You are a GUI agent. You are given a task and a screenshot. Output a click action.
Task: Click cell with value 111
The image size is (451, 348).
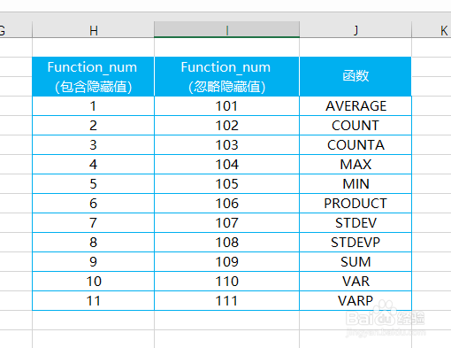226,301
